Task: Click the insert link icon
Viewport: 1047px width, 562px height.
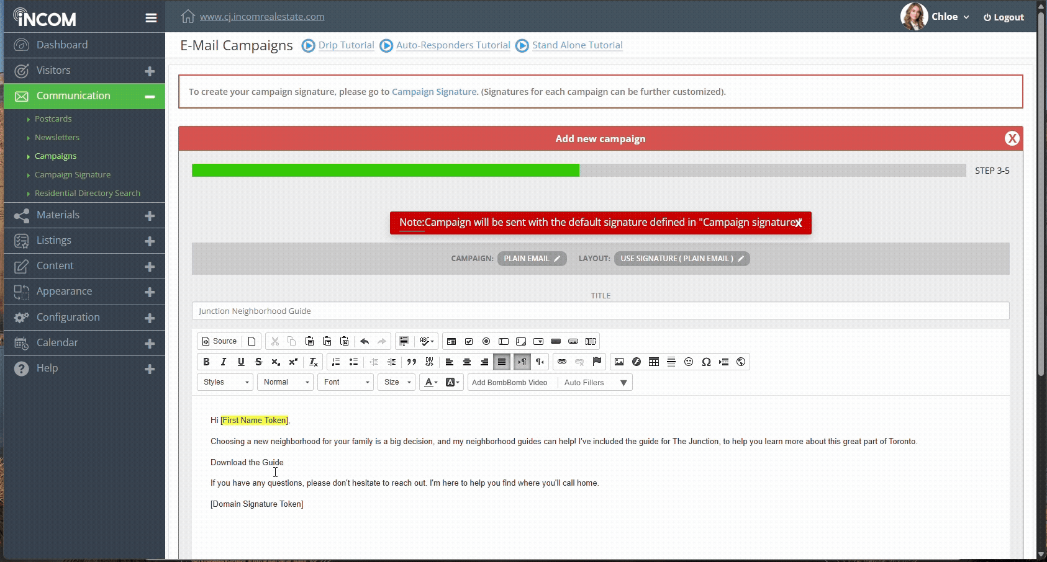Action: point(562,362)
